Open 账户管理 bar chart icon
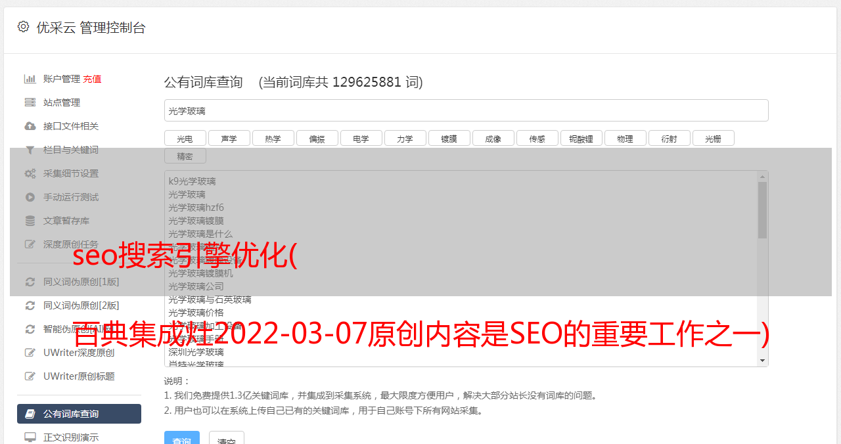The height and width of the screenshot is (444, 841). (30, 79)
